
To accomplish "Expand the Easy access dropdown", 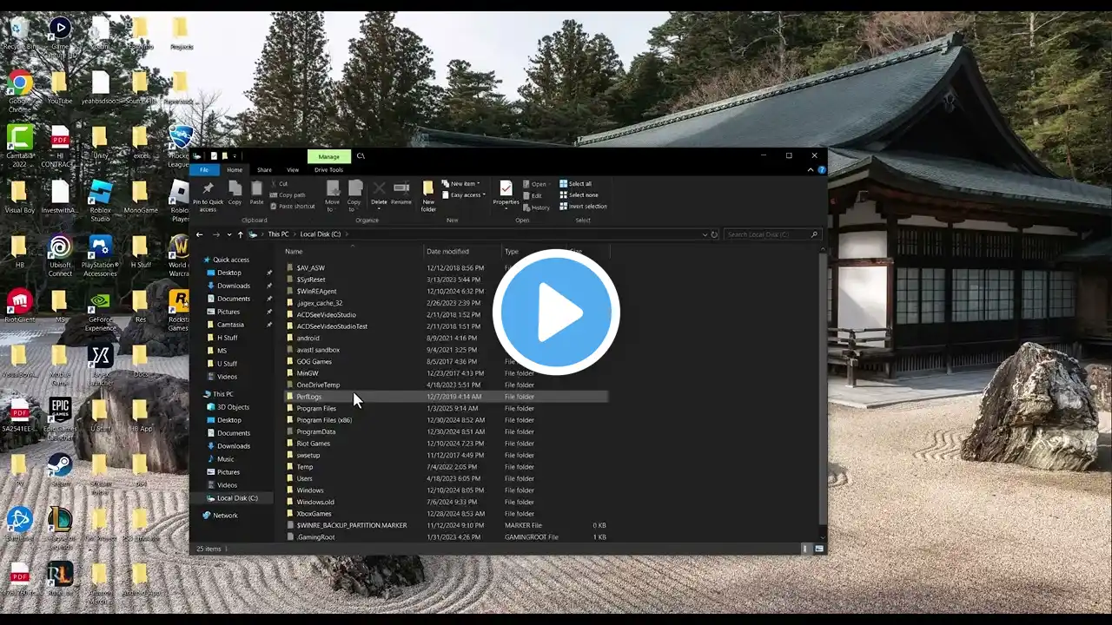I will point(465,195).
